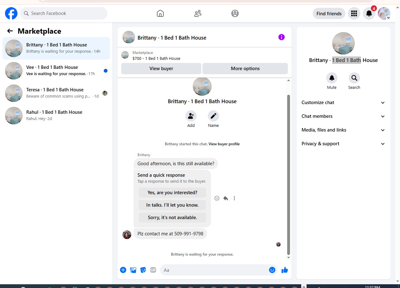Screen dimensions: 400x288
Task: Click the chat scrollbar up arrow
Action: click(x=288, y=80)
